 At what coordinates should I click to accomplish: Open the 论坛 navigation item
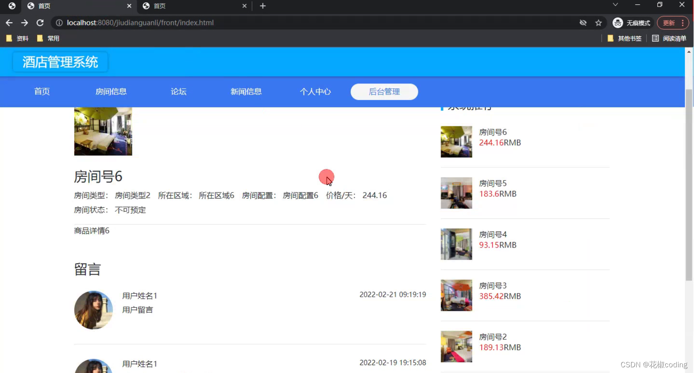tap(179, 91)
